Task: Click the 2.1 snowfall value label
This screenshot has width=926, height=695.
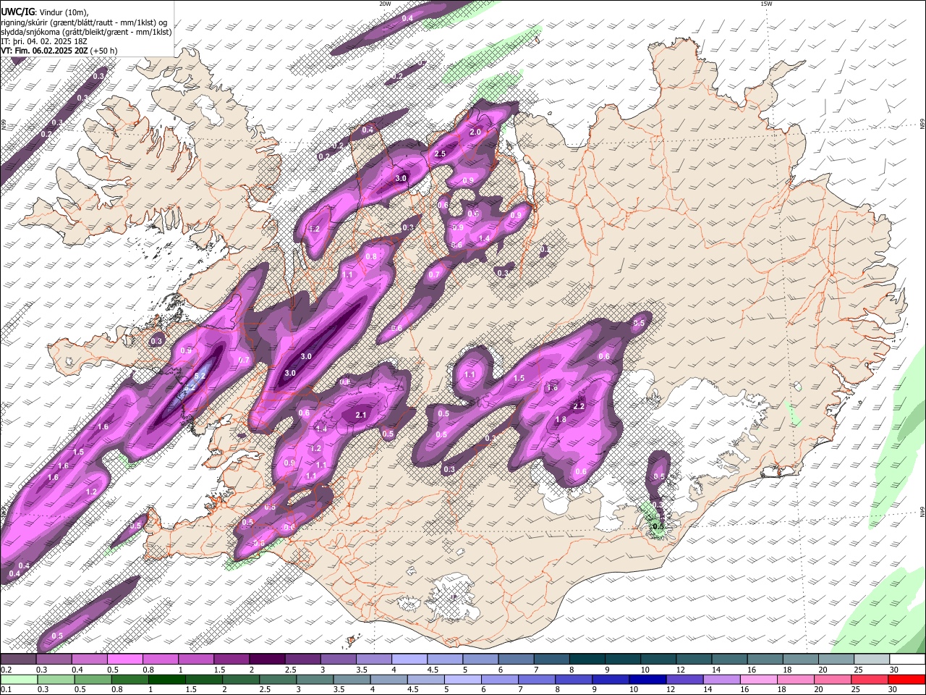Action: pyautogui.click(x=362, y=415)
